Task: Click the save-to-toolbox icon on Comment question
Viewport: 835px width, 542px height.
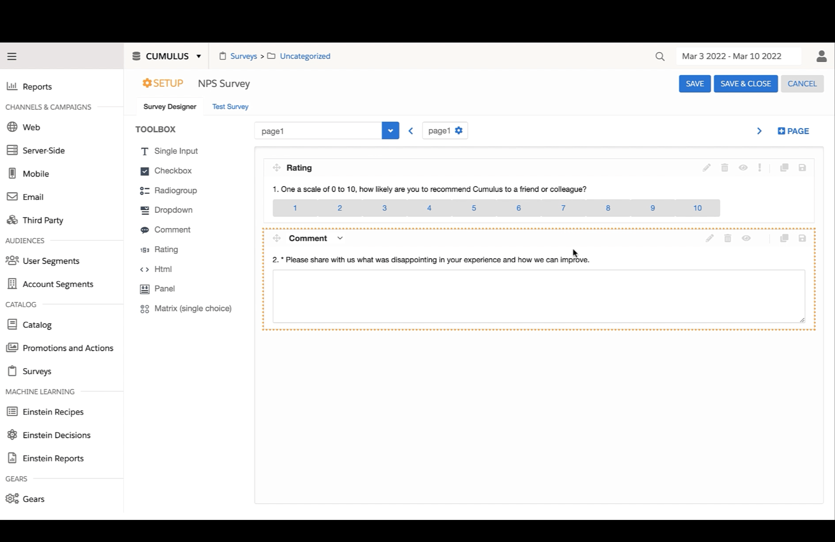Action: [802, 238]
